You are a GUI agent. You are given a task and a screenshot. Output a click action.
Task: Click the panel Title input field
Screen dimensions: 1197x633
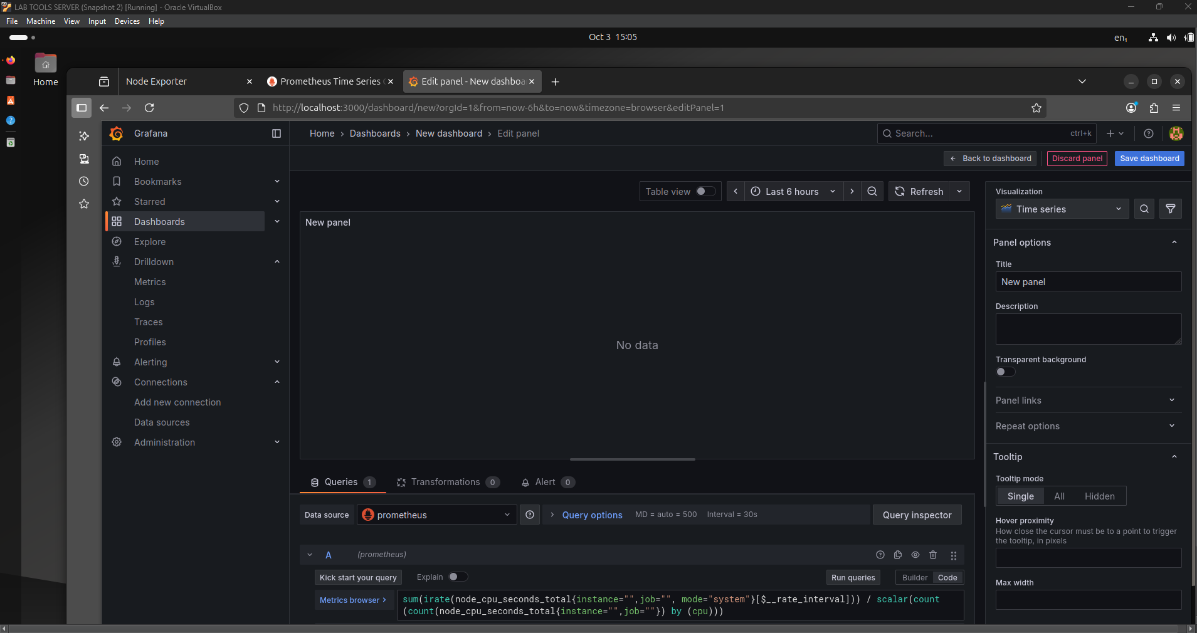click(x=1088, y=282)
